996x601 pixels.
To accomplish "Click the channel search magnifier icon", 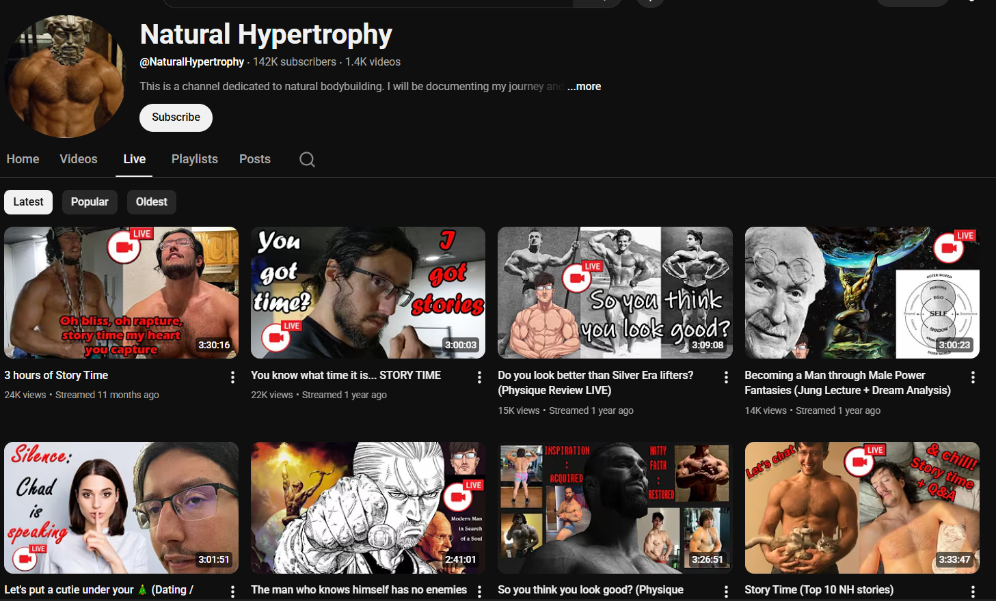I will (307, 159).
